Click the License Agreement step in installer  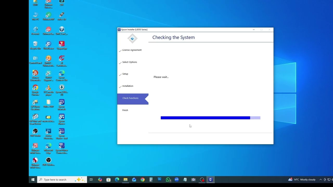(132, 50)
